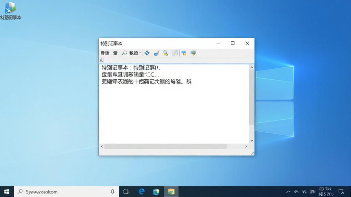Click the shield-shaped icon at toolbar end
Screen dimensions: 351x197
193,53
